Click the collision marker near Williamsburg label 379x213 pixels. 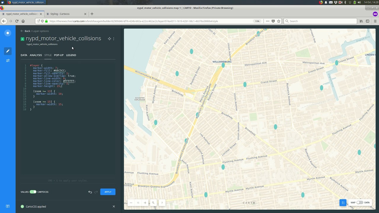coord(223,65)
